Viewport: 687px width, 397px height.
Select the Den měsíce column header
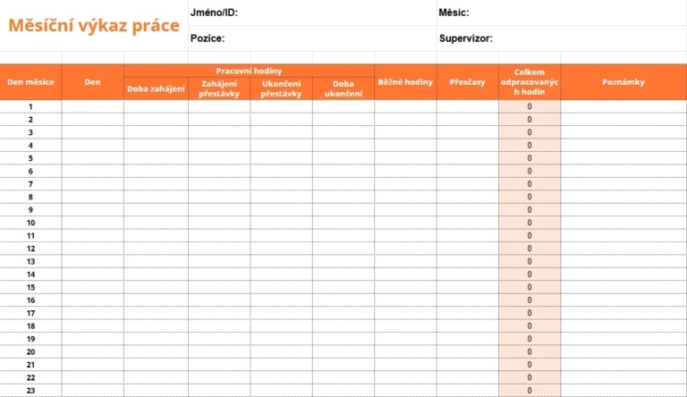pos(30,82)
